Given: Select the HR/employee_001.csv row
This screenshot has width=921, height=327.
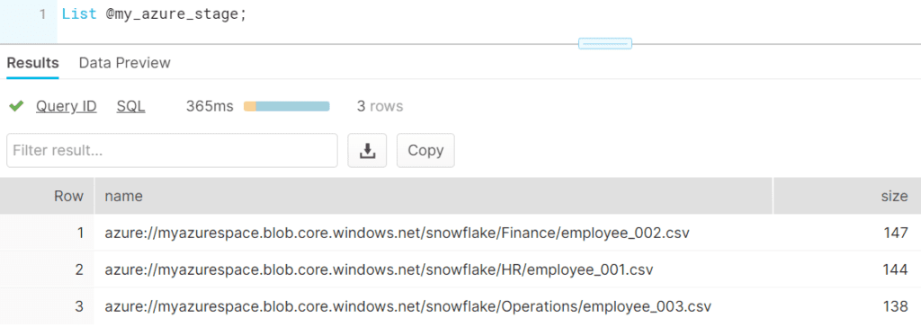Looking at the screenshot, I should [460, 270].
